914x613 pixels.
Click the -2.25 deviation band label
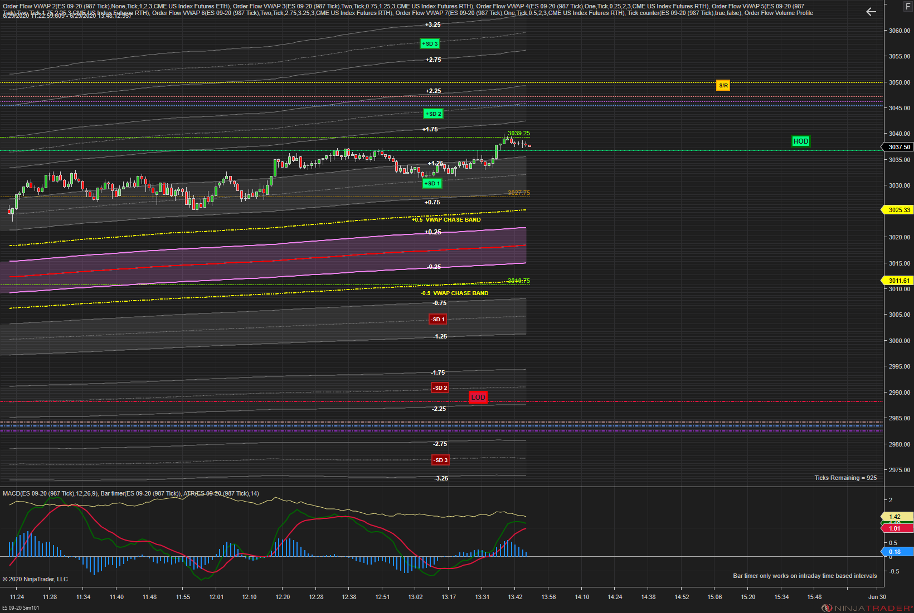coord(439,409)
